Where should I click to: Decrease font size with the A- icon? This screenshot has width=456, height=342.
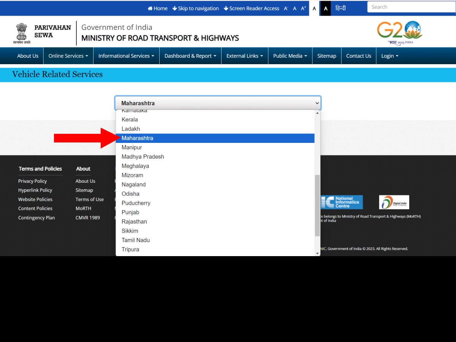point(285,8)
